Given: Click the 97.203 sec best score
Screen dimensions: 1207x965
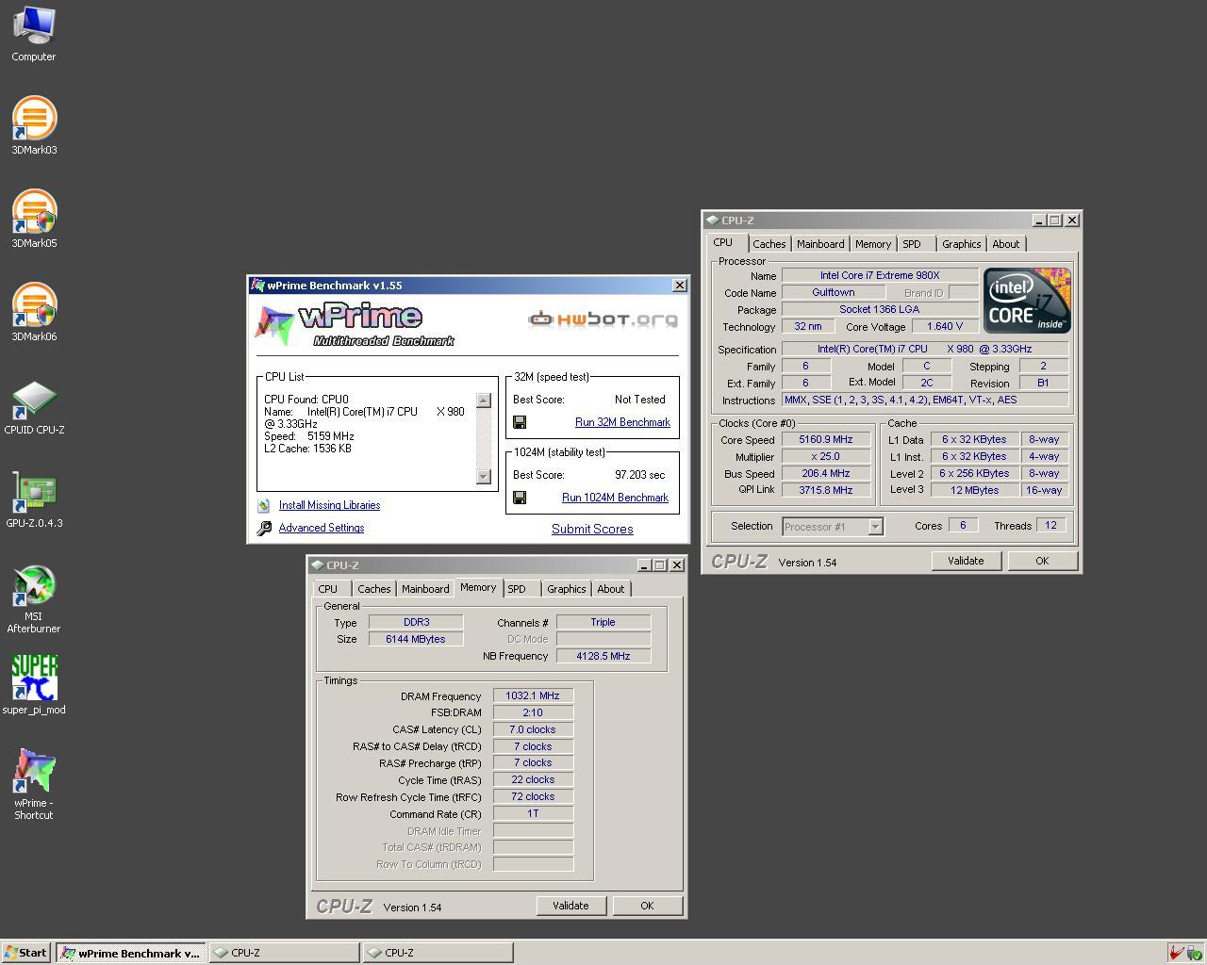Looking at the screenshot, I should click(x=639, y=475).
